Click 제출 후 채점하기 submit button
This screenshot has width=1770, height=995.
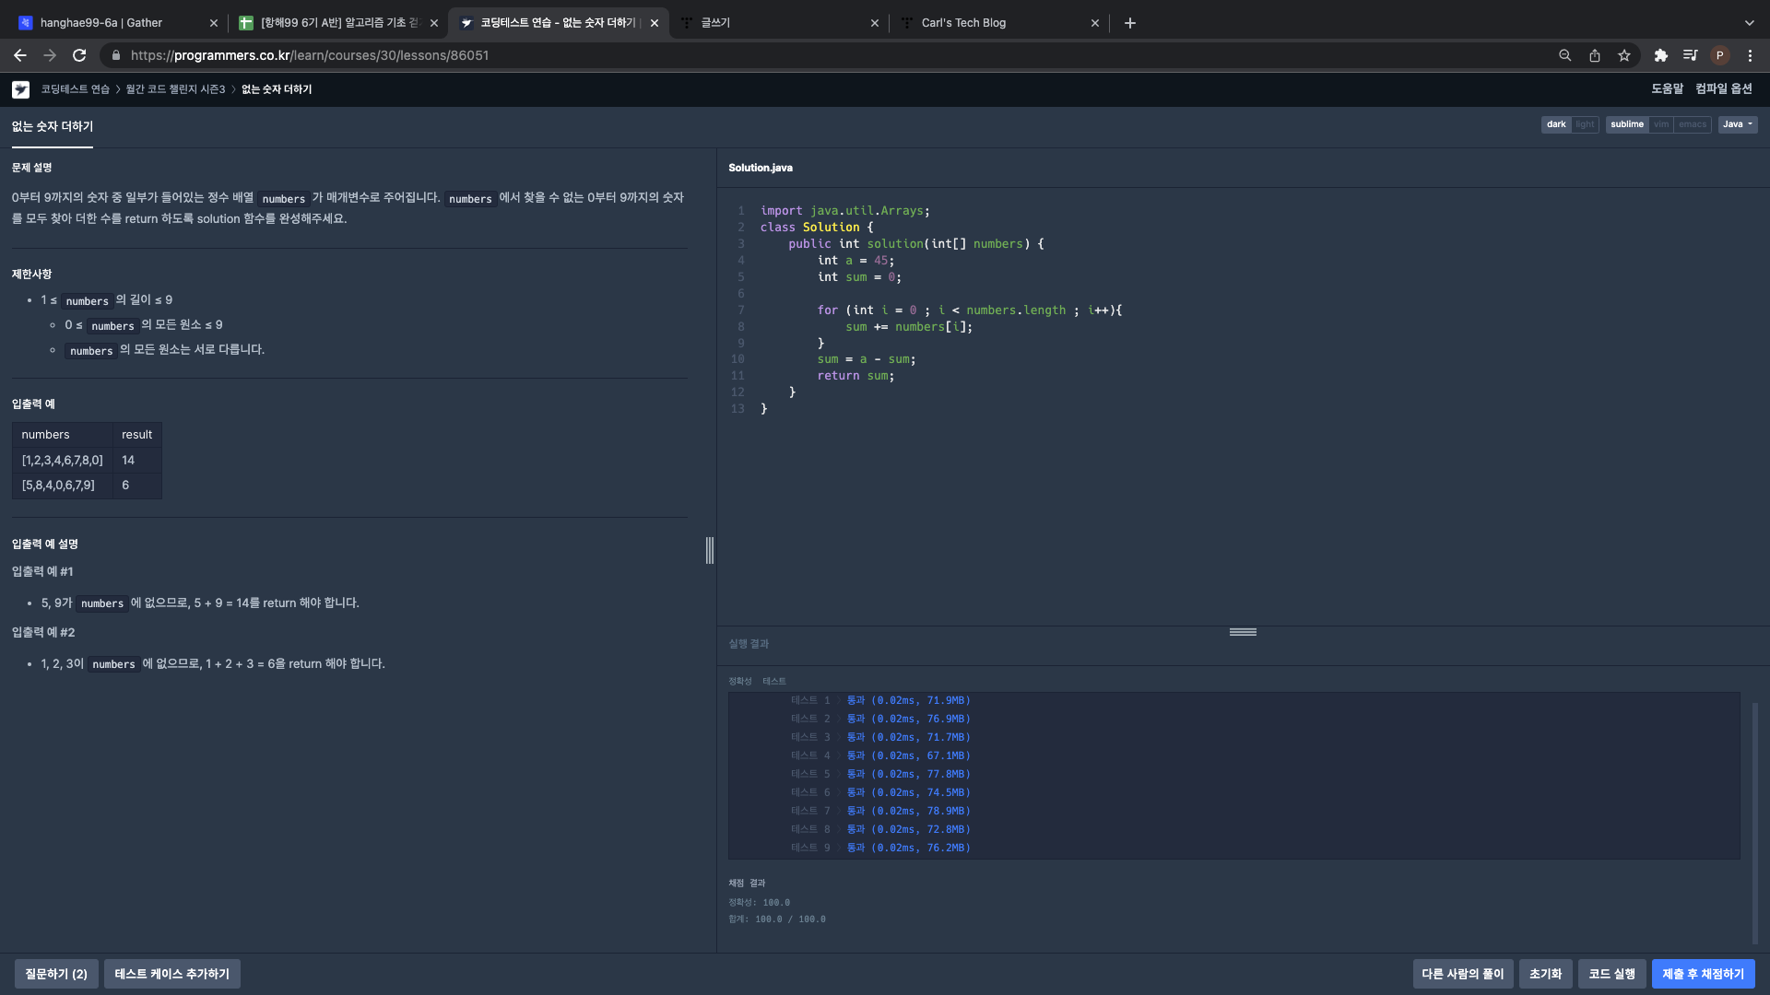(1703, 974)
